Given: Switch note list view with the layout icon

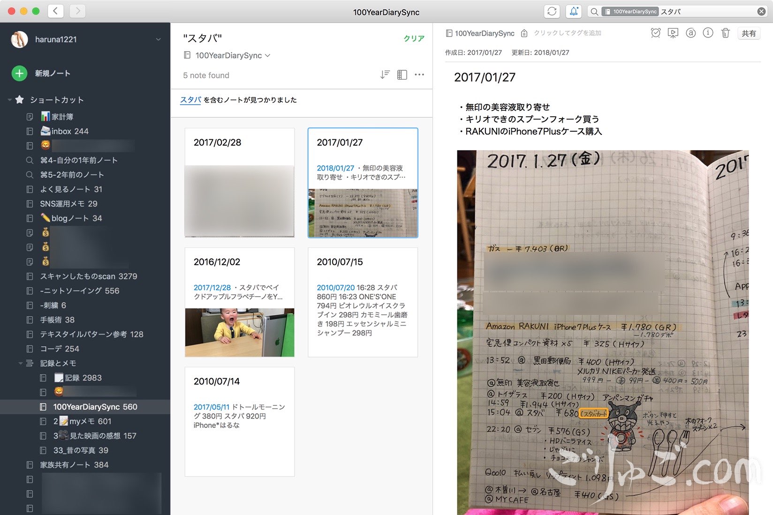Looking at the screenshot, I should [x=402, y=75].
